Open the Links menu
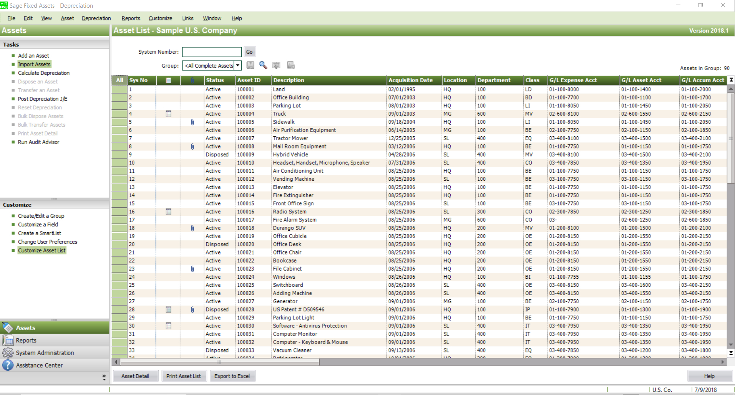 [187, 18]
